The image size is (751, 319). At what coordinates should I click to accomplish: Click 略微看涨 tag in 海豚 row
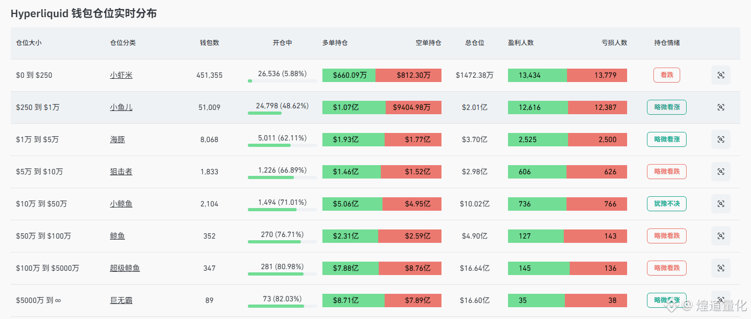tap(667, 139)
